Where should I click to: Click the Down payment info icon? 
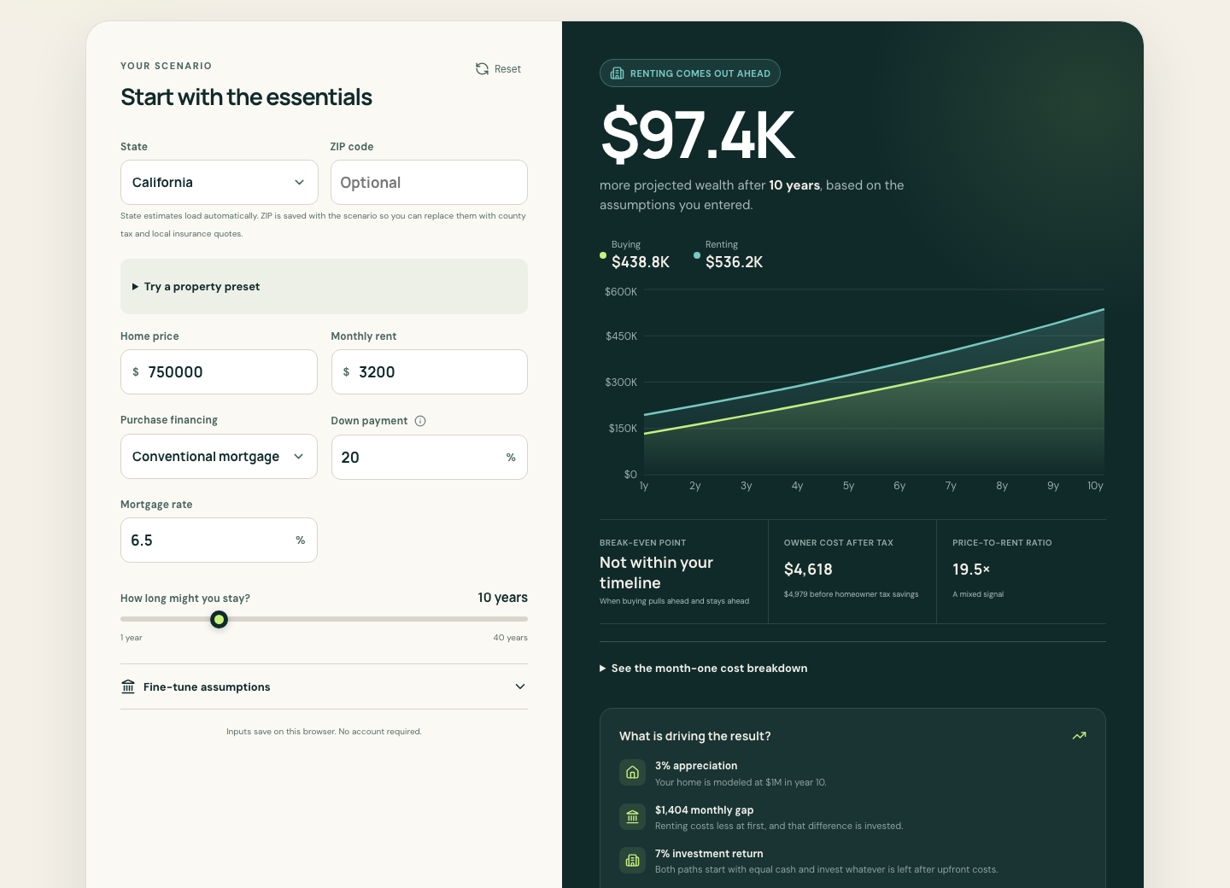[420, 421]
